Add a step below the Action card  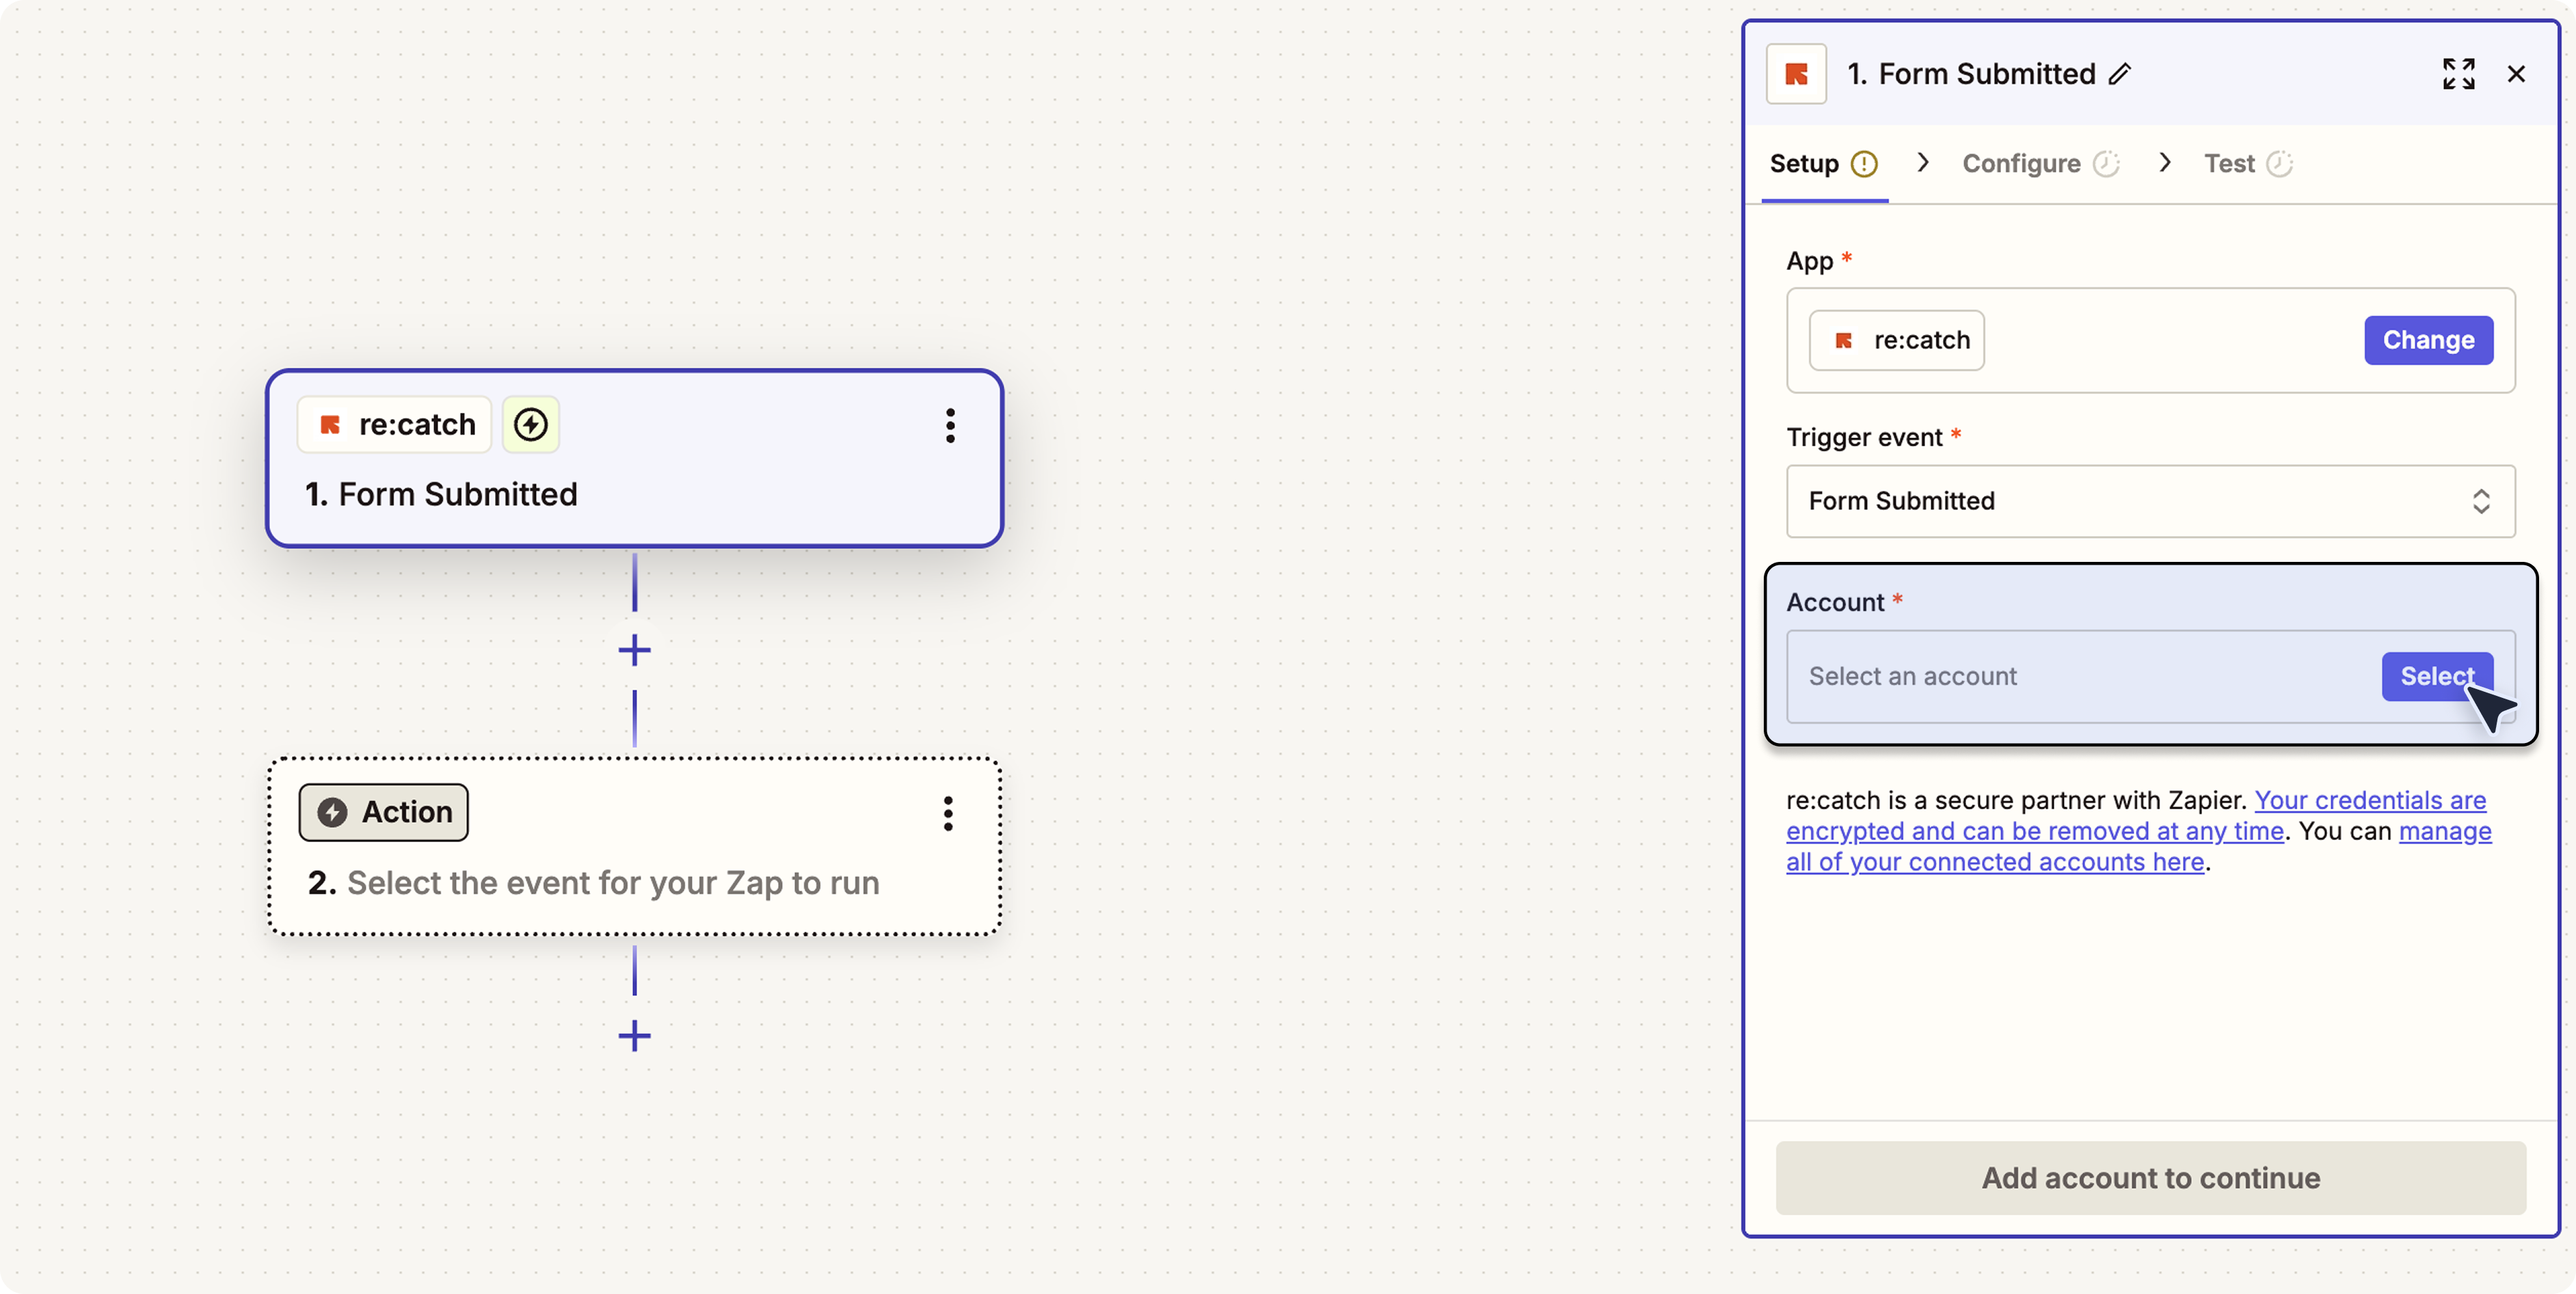tap(634, 1035)
